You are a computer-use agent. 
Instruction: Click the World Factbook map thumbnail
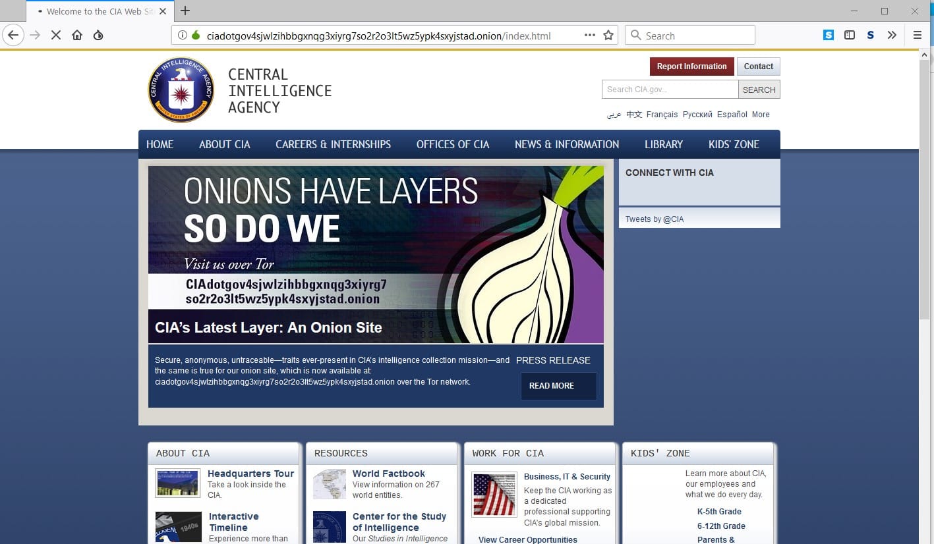tap(330, 484)
